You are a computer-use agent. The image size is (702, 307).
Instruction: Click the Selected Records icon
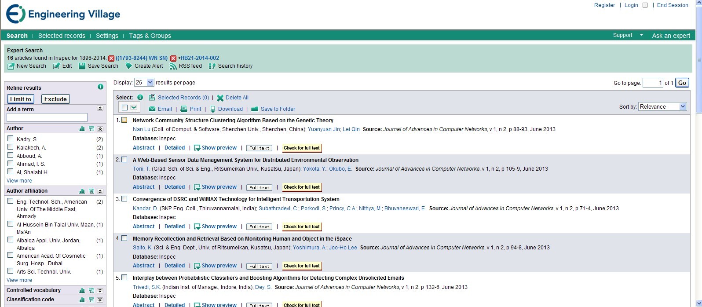(152, 98)
